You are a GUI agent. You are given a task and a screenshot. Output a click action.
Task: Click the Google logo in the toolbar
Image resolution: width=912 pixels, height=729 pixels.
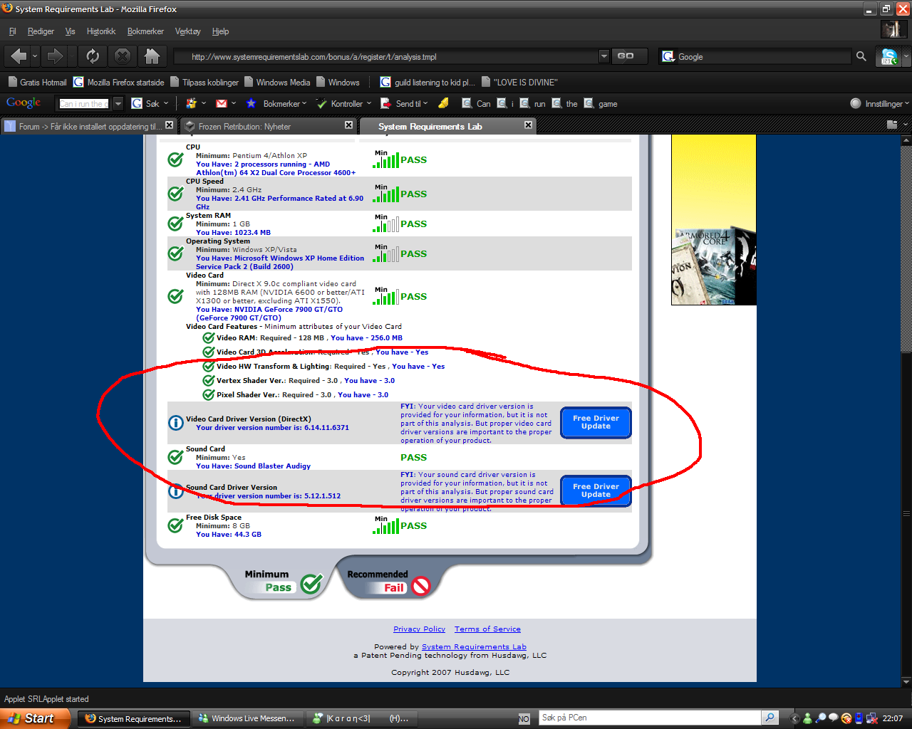coord(24,103)
